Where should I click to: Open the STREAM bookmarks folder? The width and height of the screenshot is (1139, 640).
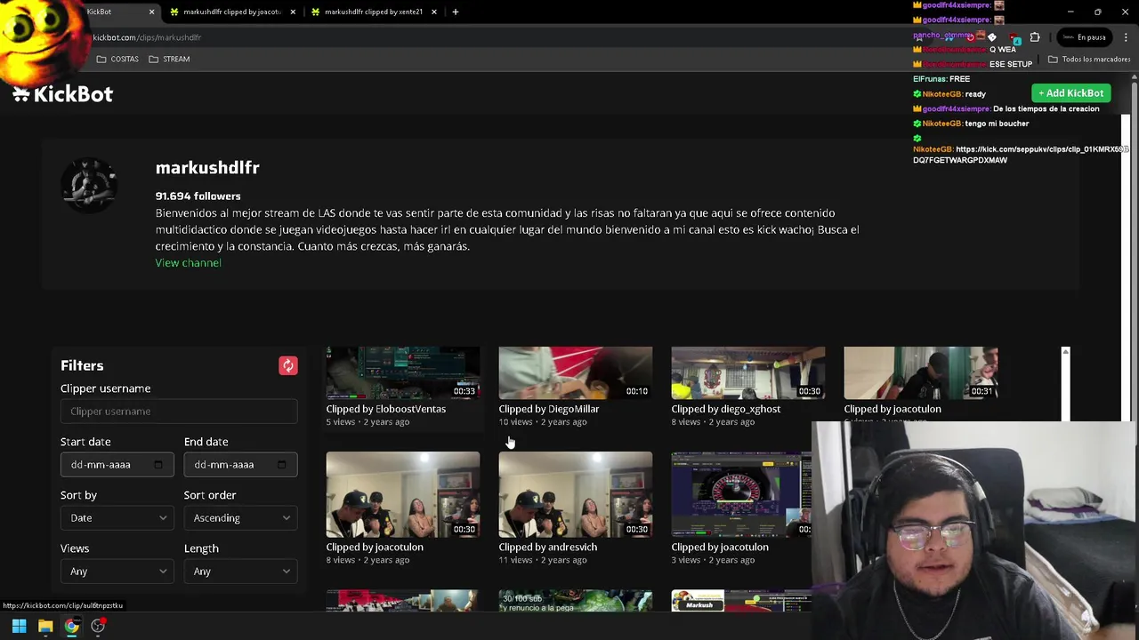pyautogui.click(x=169, y=59)
